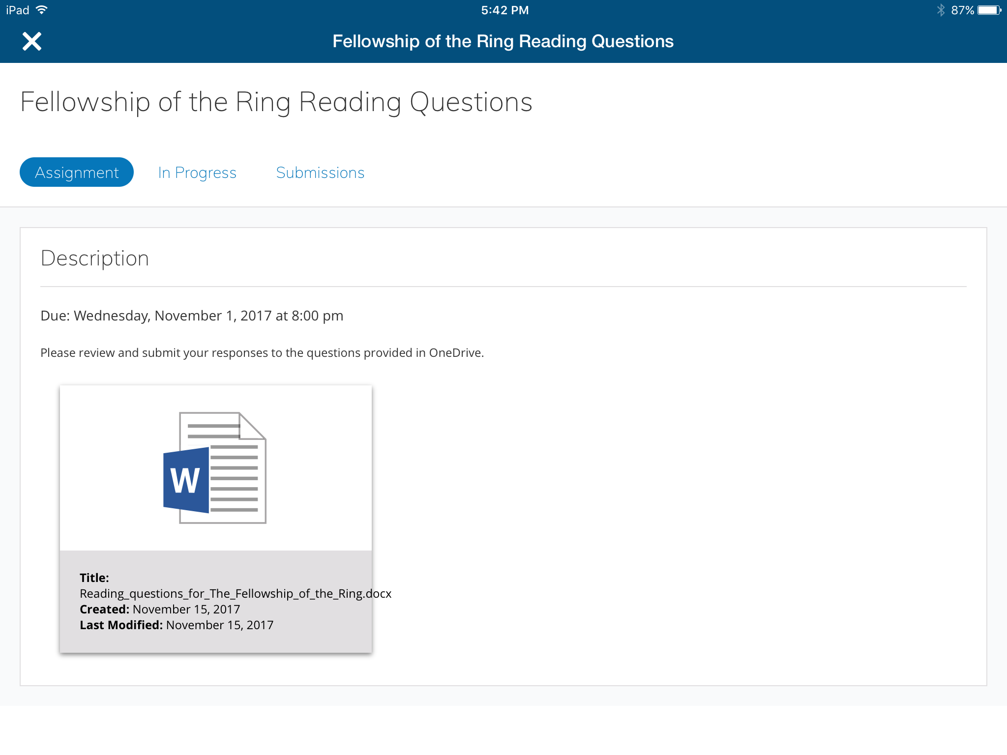This screenshot has width=1007, height=755.
Task: Select the Assignment tab
Action: (77, 173)
